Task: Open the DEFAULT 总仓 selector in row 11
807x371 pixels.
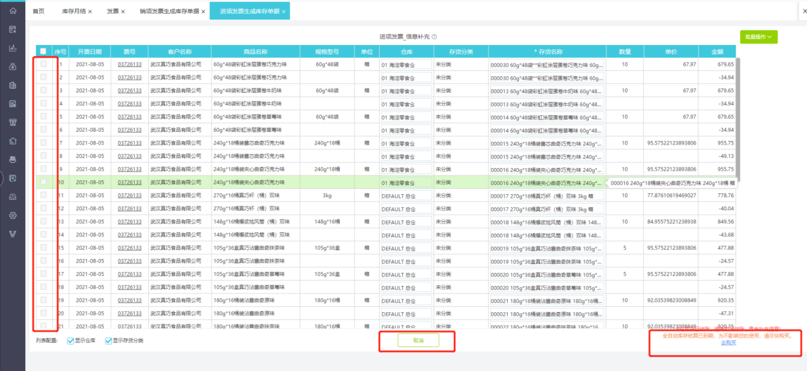Action: tap(406, 195)
